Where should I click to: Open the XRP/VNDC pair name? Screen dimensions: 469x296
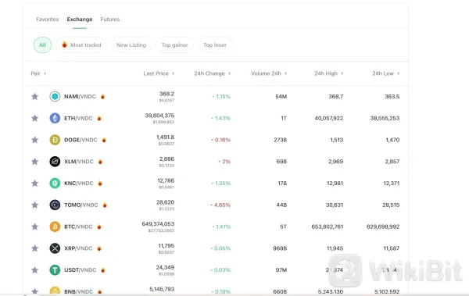(78, 248)
